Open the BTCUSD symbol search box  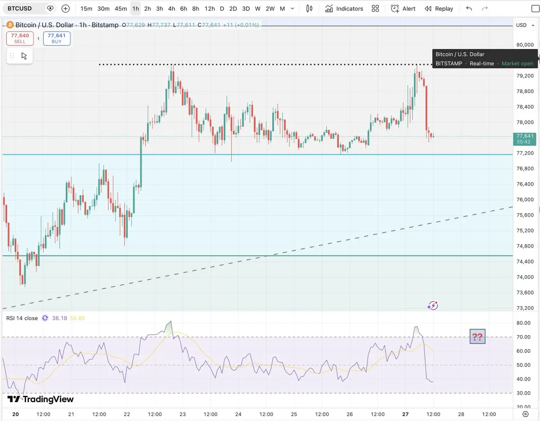30,9
